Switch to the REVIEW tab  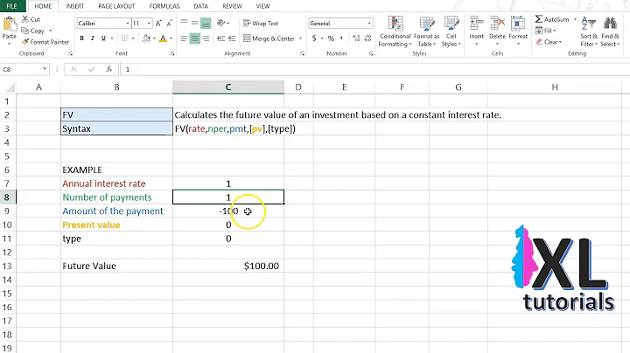click(232, 6)
